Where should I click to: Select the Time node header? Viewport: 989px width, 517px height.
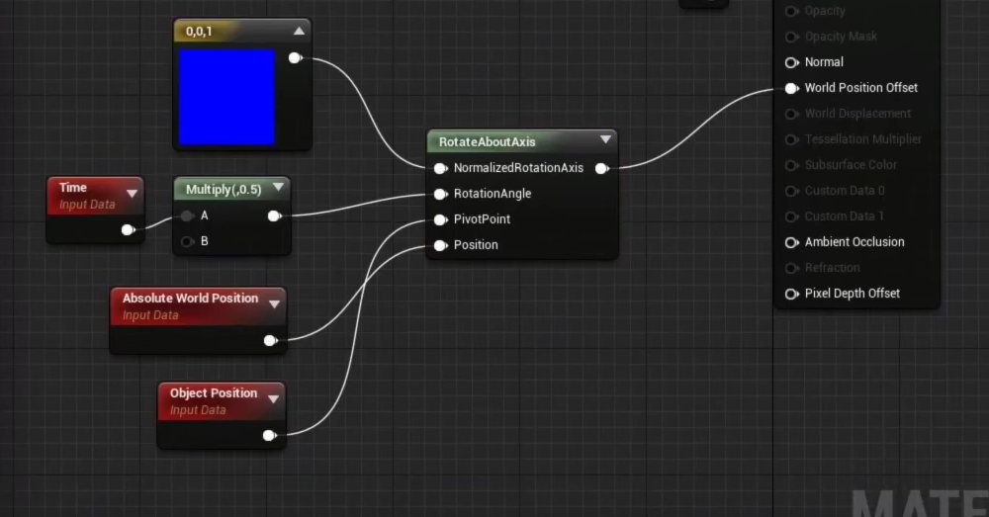(95, 196)
